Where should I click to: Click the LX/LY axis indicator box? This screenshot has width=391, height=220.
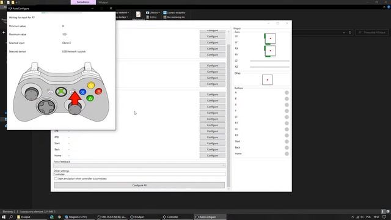tap(270, 38)
